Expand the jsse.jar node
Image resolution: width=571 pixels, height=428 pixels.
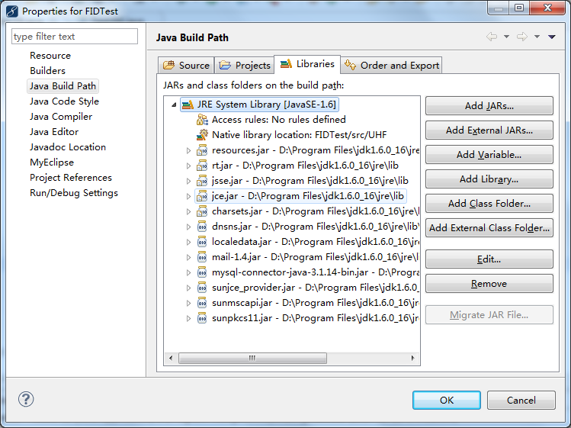(x=188, y=181)
